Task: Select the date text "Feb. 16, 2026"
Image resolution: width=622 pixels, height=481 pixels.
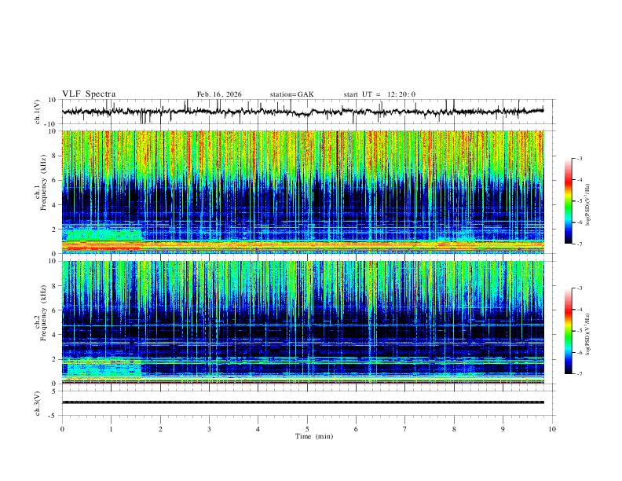Action: pyautogui.click(x=219, y=94)
